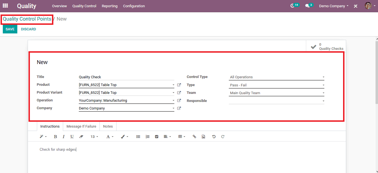Image resolution: width=378 pixels, height=173 pixels.
Task: Toggle italic formatting in editor
Action: coord(63,137)
